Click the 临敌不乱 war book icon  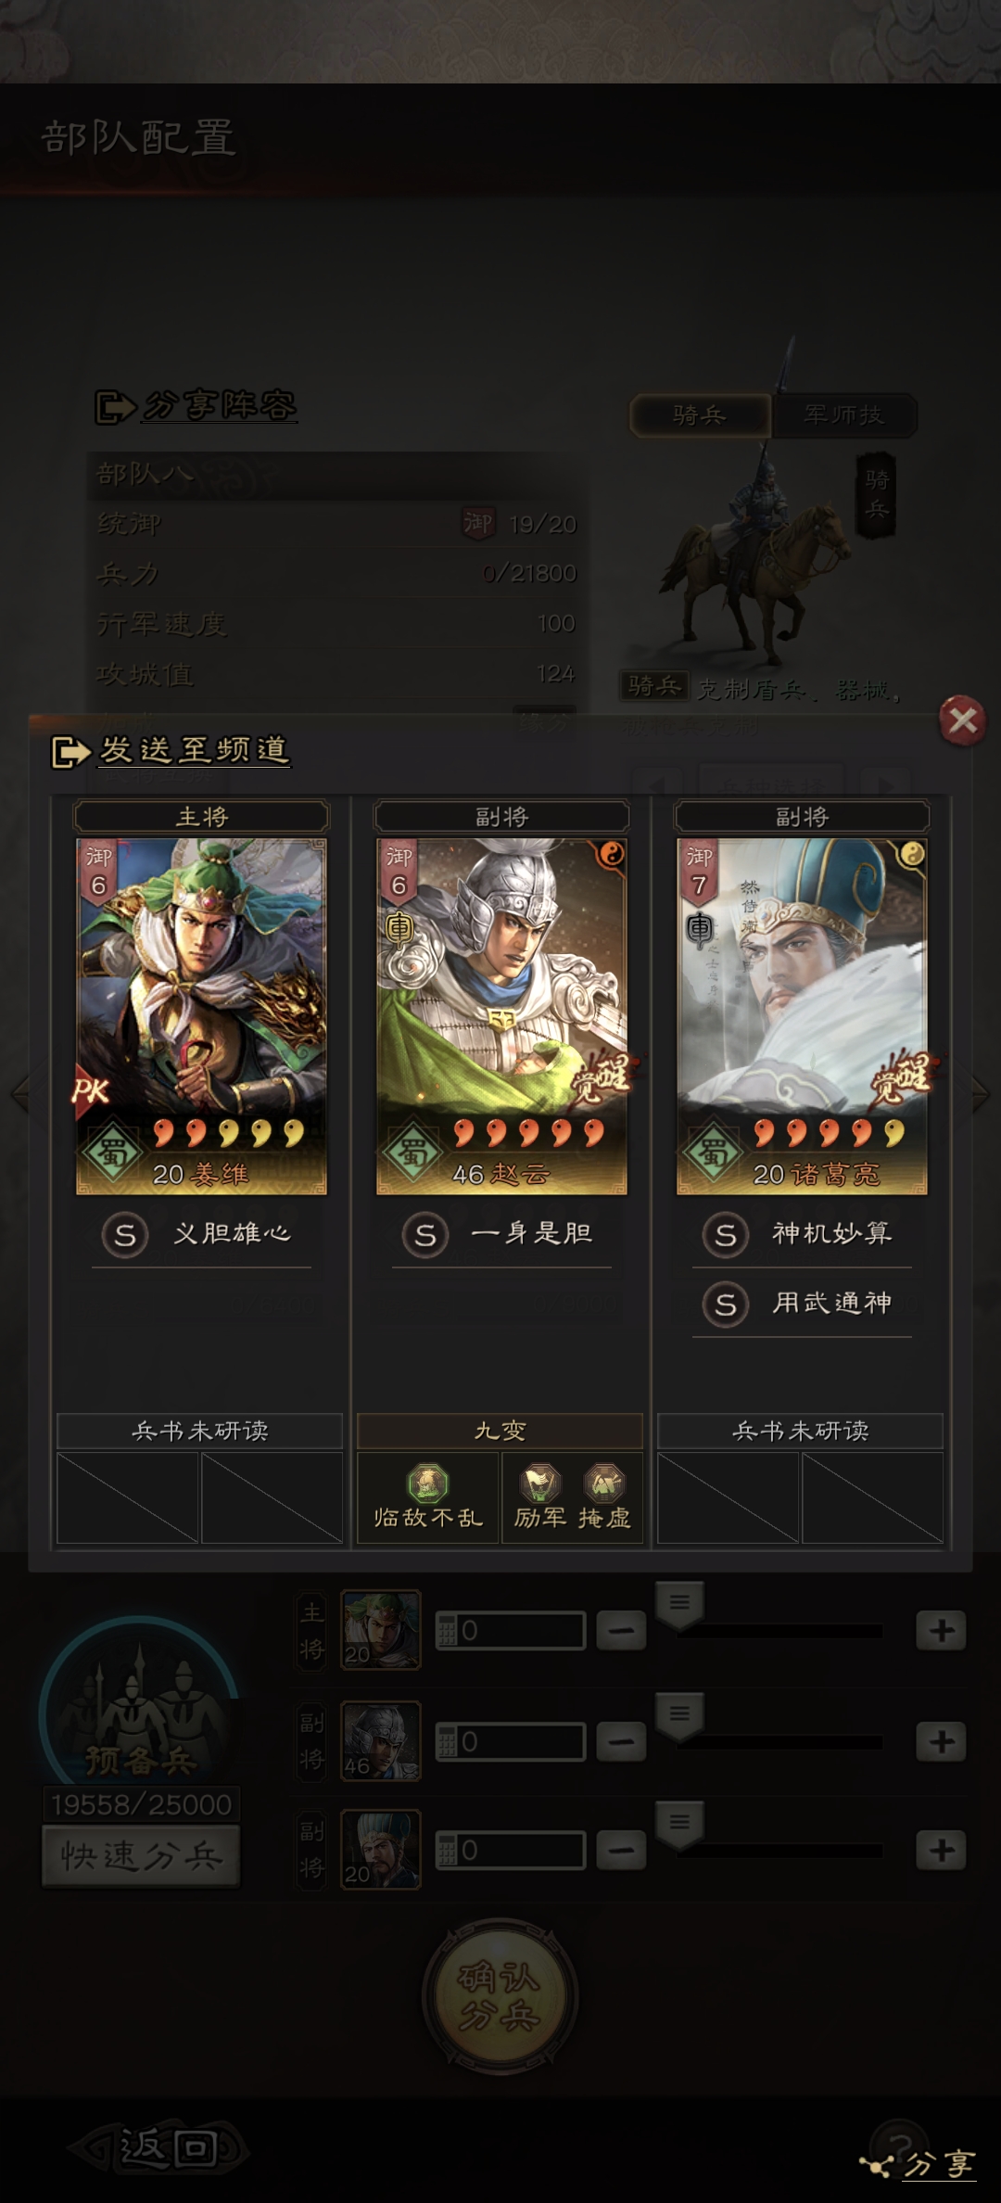click(x=427, y=1496)
